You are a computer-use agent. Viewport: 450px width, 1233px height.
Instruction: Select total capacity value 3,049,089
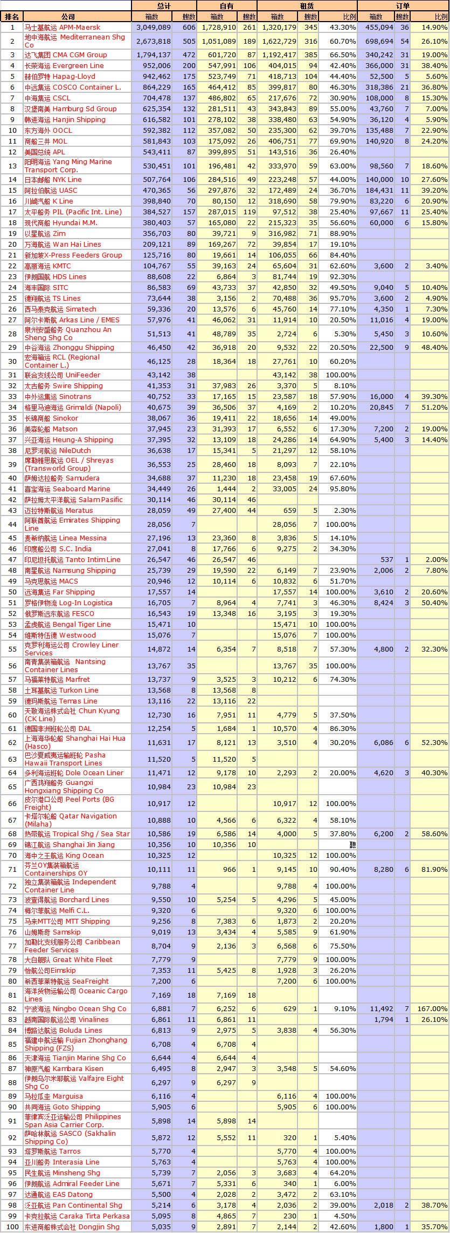tap(153, 27)
